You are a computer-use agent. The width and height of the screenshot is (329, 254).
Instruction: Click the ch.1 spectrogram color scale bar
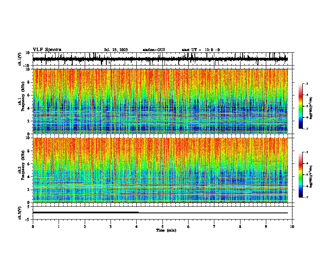tap(300, 106)
